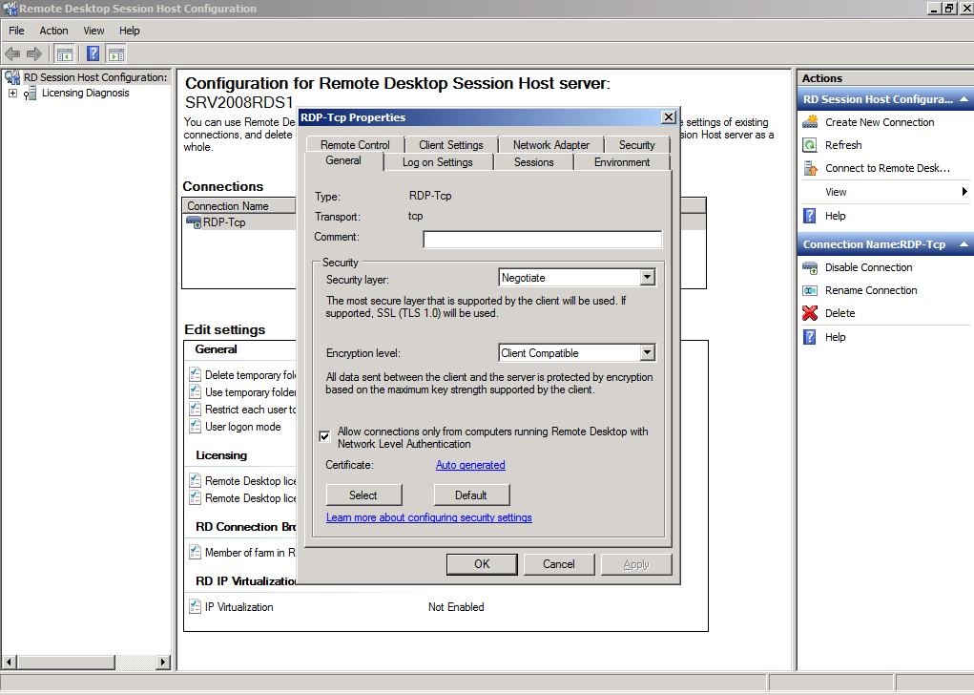Switch to the Sessions tab
Screen dimensions: 974x695
533,162
